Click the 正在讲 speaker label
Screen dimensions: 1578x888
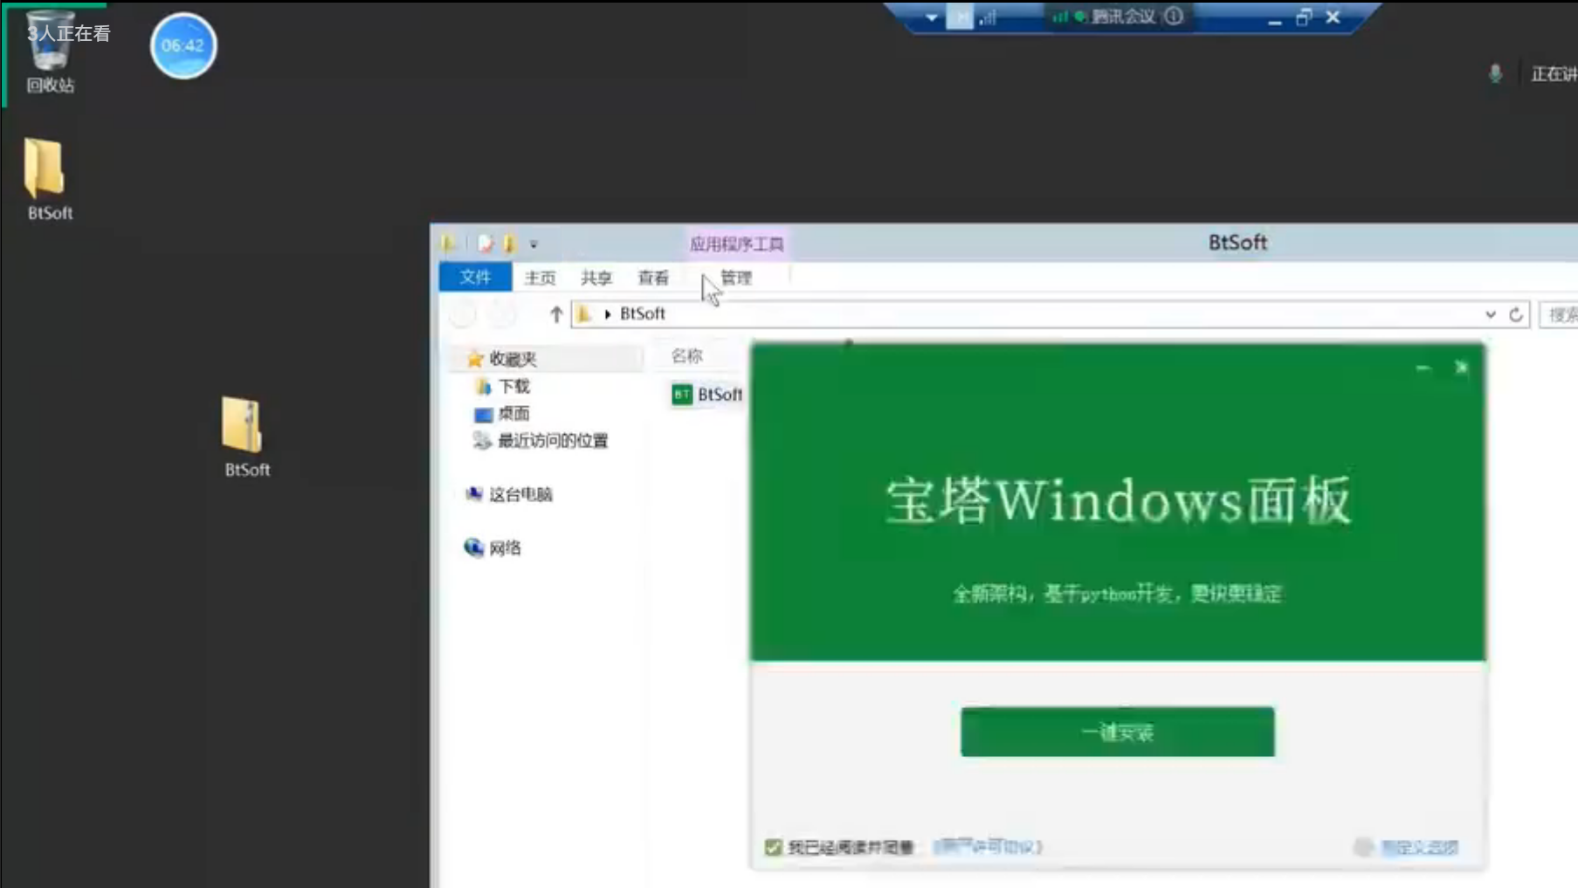[1554, 74]
